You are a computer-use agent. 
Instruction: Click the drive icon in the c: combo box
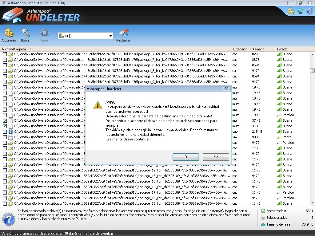click(x=61, y=36)
